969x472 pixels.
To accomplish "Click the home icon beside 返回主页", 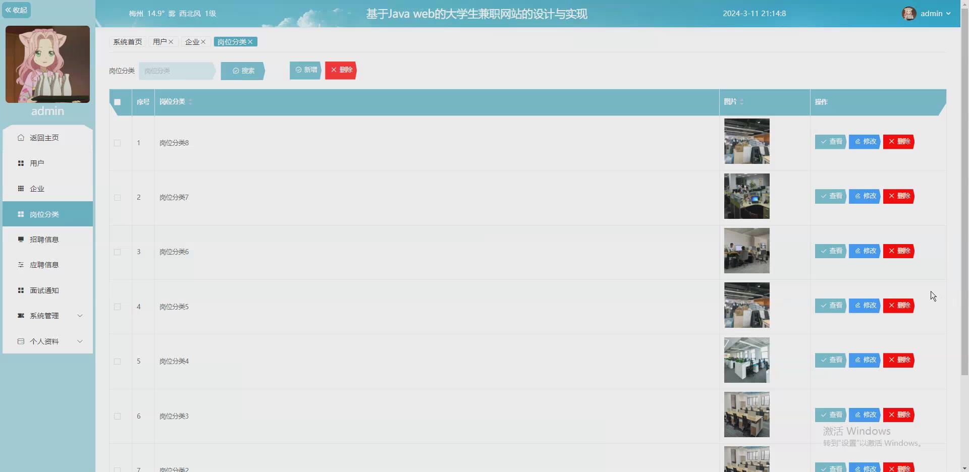I will (21, 138).
